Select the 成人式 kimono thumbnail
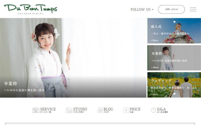This screenshot has width=201, height=125. (174, 31)
